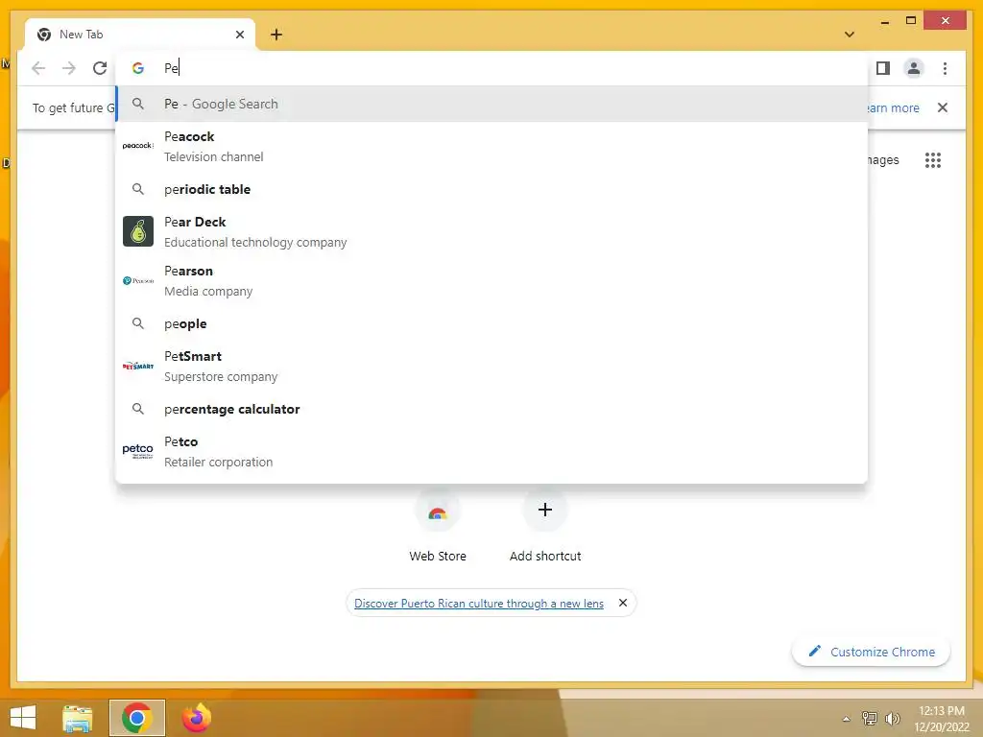Click the Customize Chrome button
Screen dimensions: 983x737
click(872, 652)
